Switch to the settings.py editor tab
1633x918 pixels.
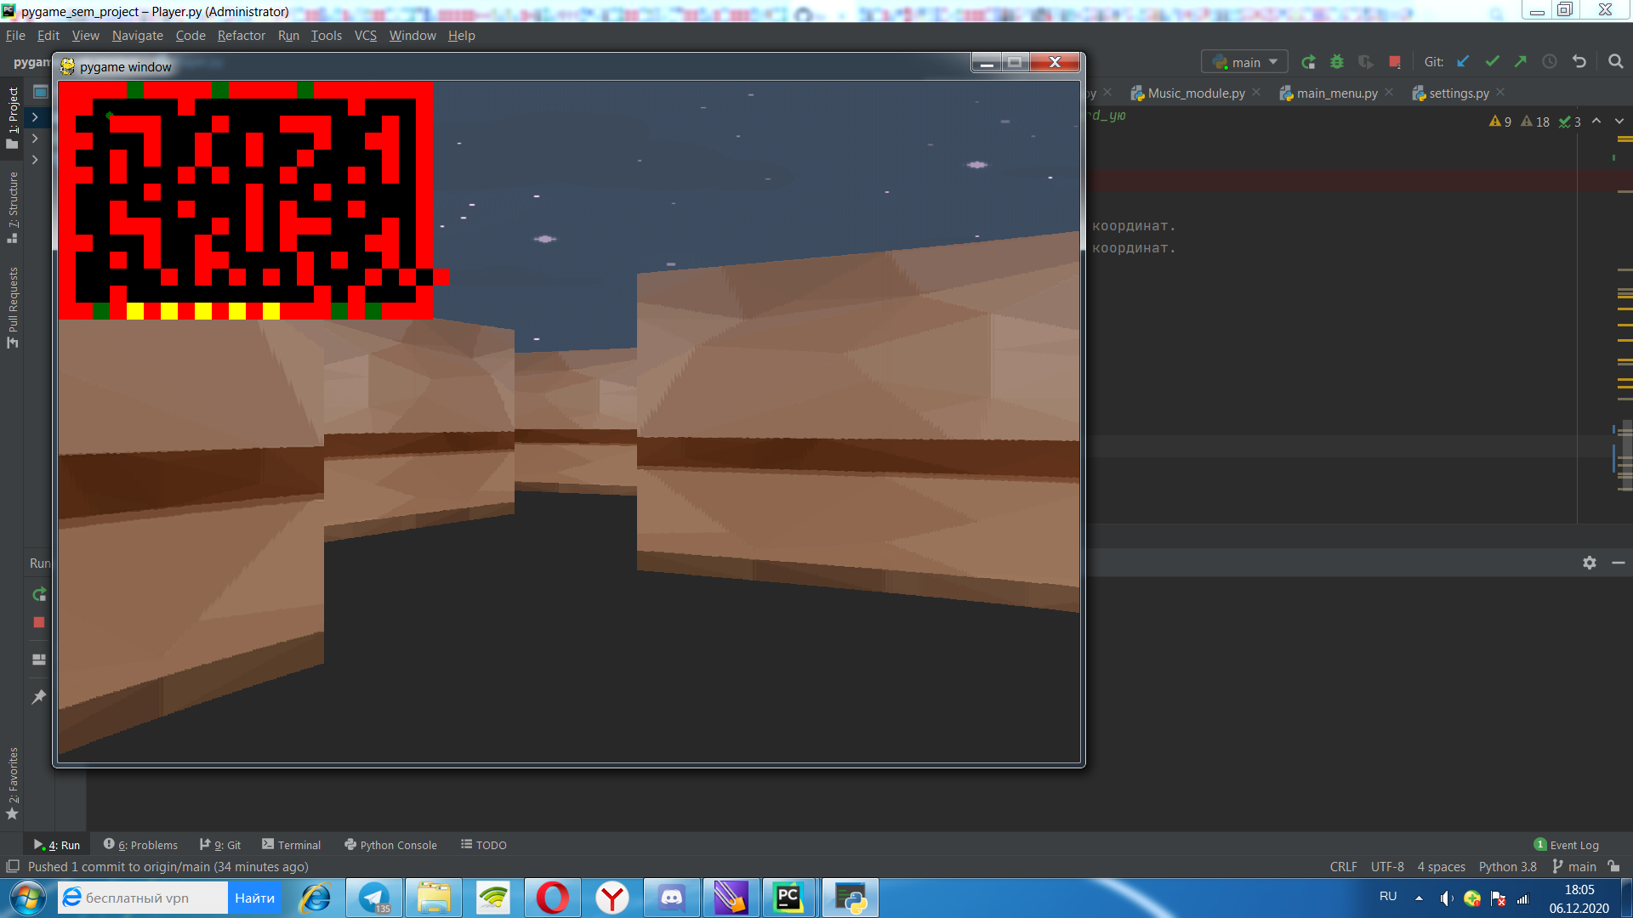[1459, 93]
